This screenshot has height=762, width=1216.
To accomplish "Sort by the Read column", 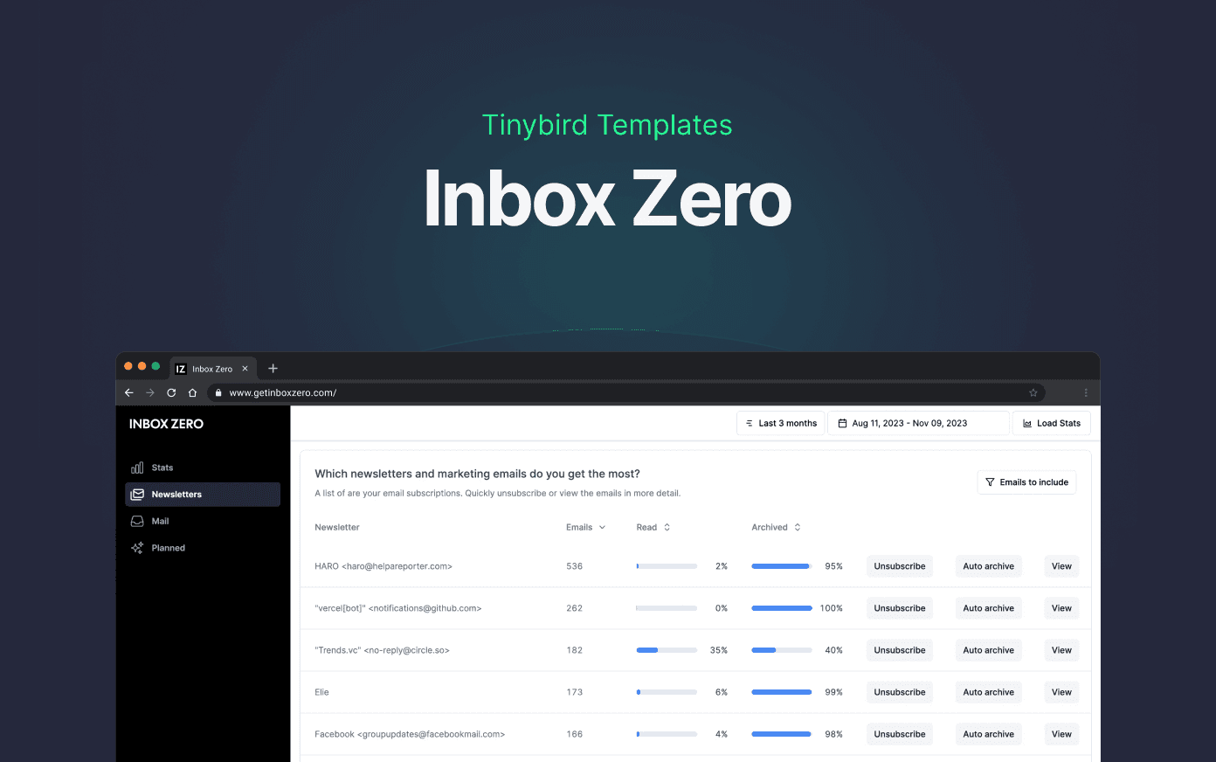I will coord(653,528).
